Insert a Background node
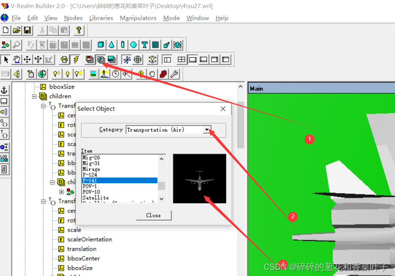This screenshot has height=276, width=395. [x=93, y=74]
